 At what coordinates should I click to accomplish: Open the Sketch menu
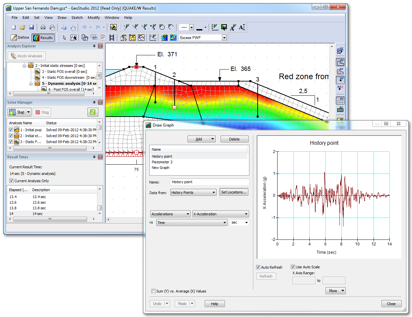77,18
